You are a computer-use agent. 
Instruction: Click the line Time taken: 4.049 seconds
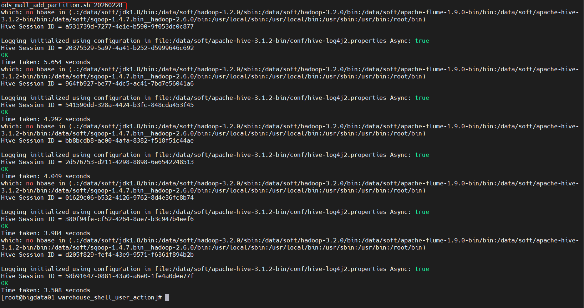coord(46,176)
